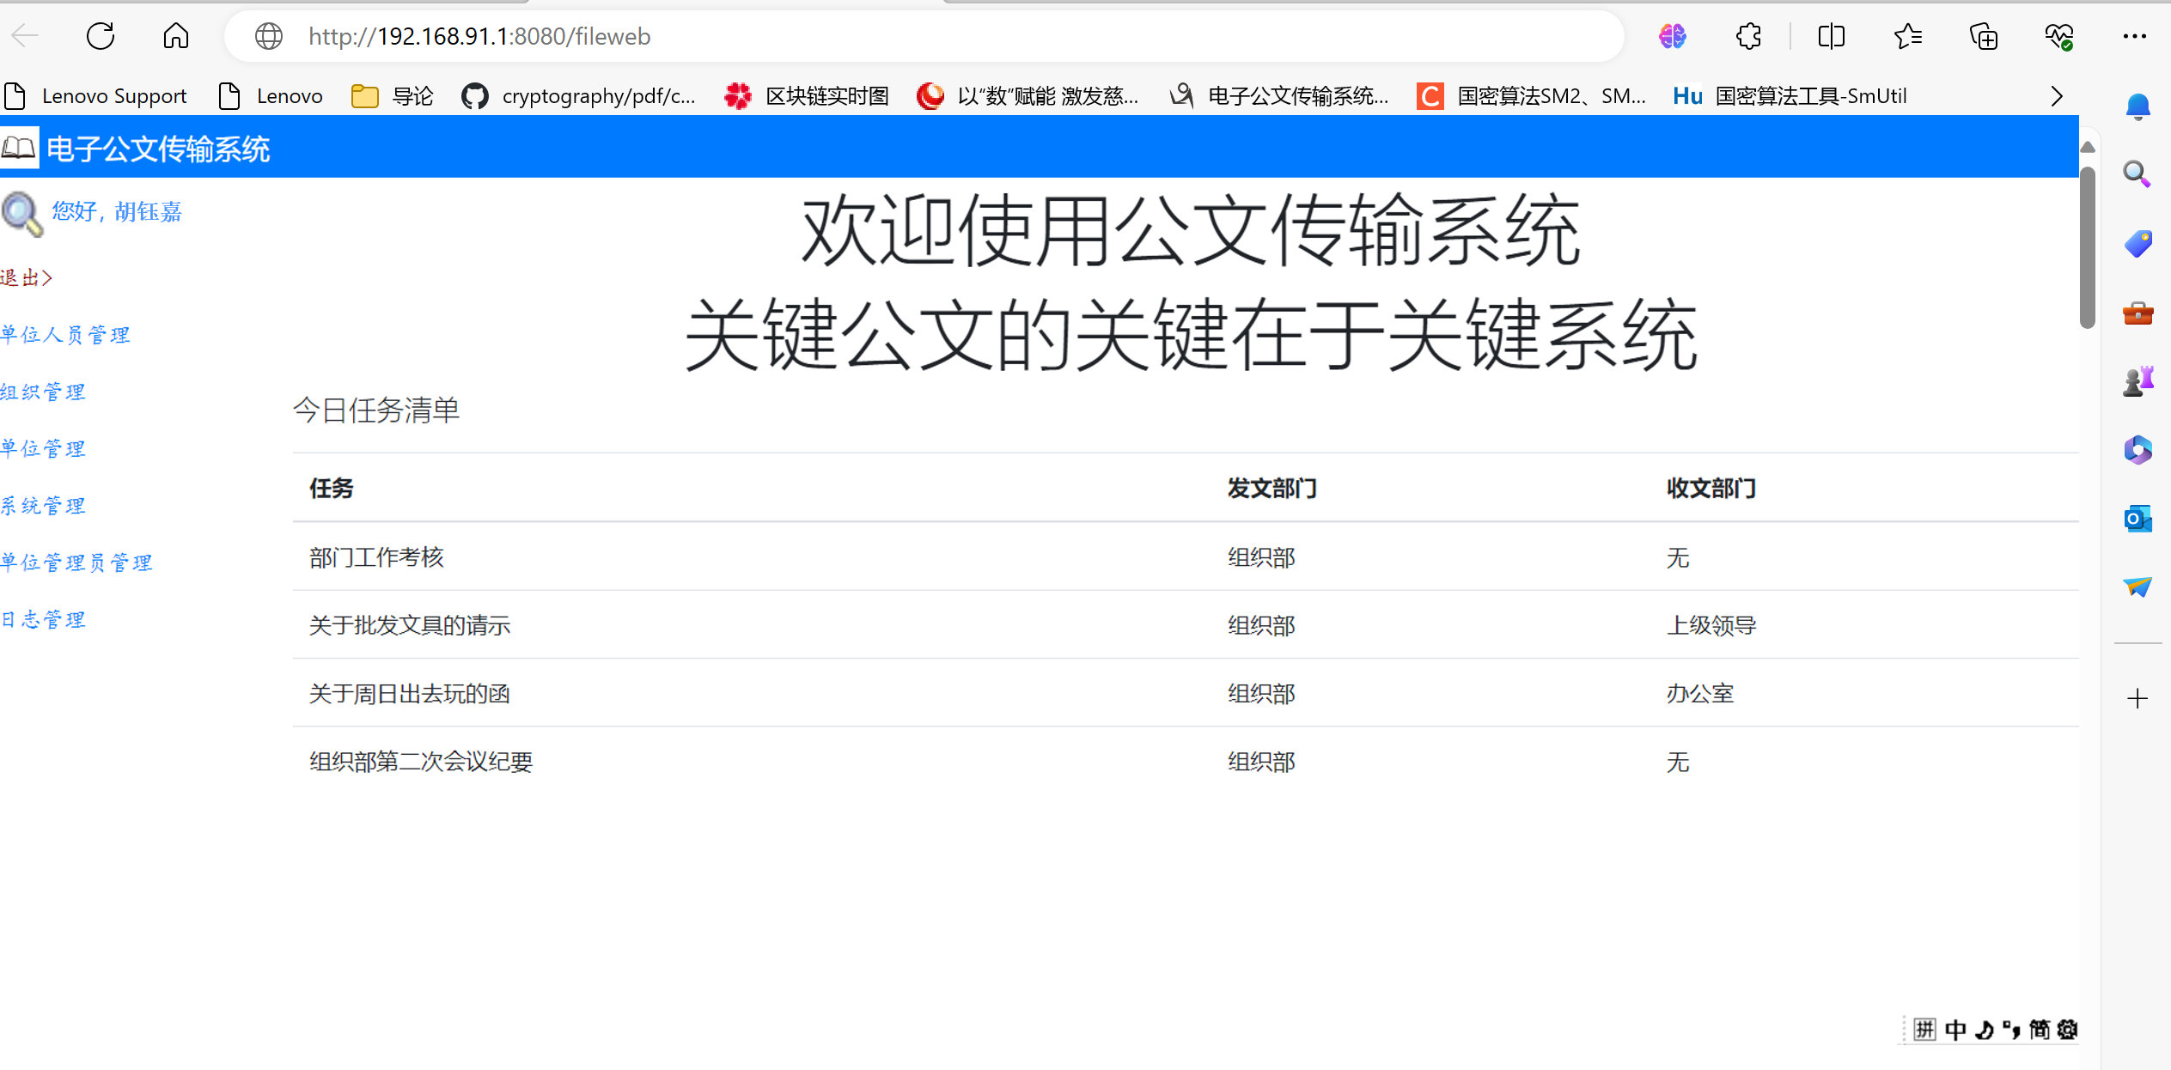Open browser Settings and more menu
Viewport: 2171px width, 1070px height.
[2134, 36]
